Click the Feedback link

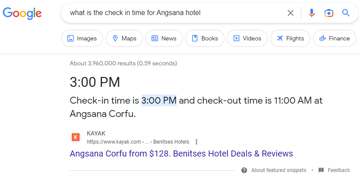pos(339,170)
